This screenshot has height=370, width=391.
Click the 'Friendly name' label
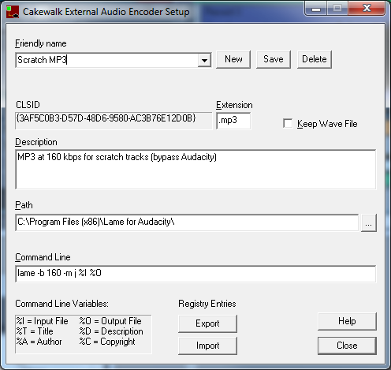(x=41, y=43)
